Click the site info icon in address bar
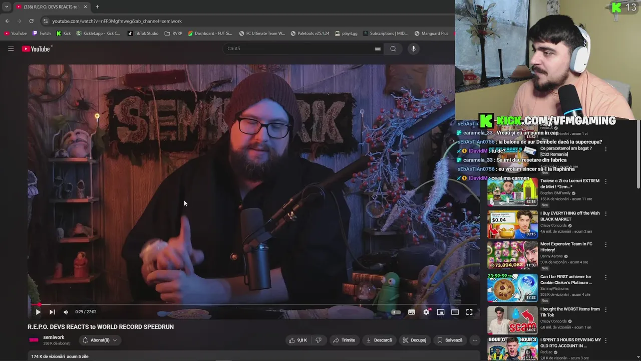This screenshot has height=361, width=641. 46,21
